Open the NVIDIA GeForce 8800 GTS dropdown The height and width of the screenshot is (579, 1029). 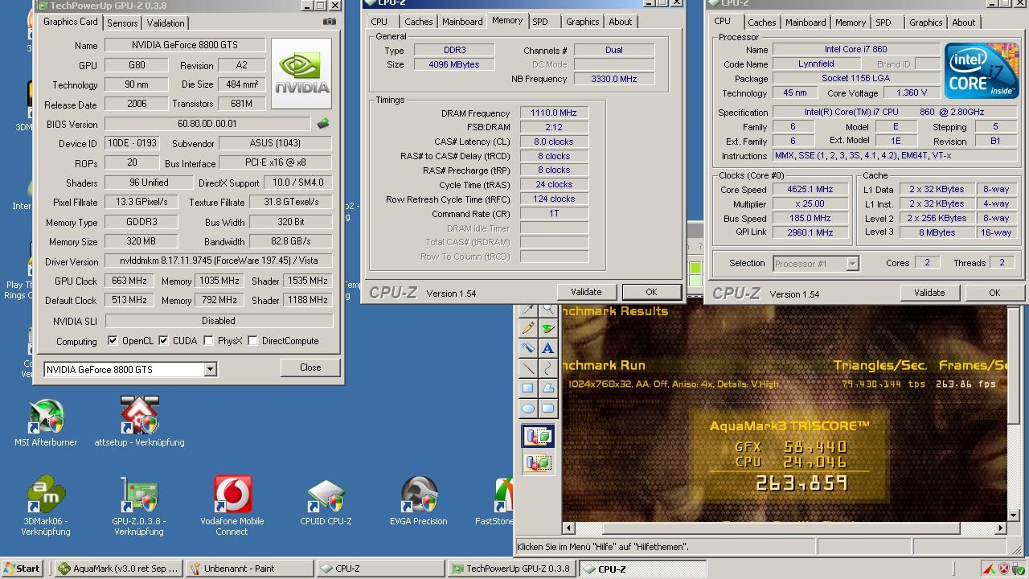(x=210, y=369)
